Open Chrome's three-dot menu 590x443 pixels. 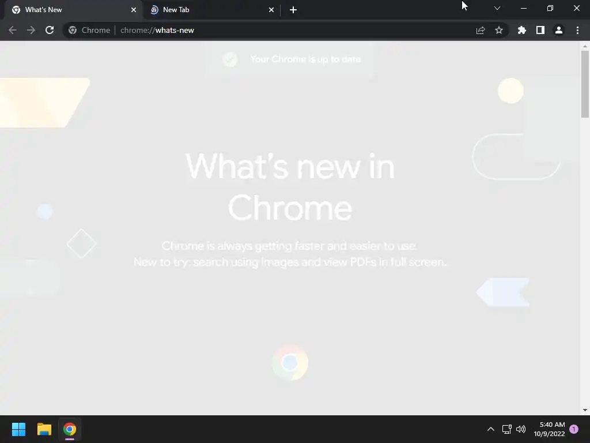pos(577,30)
